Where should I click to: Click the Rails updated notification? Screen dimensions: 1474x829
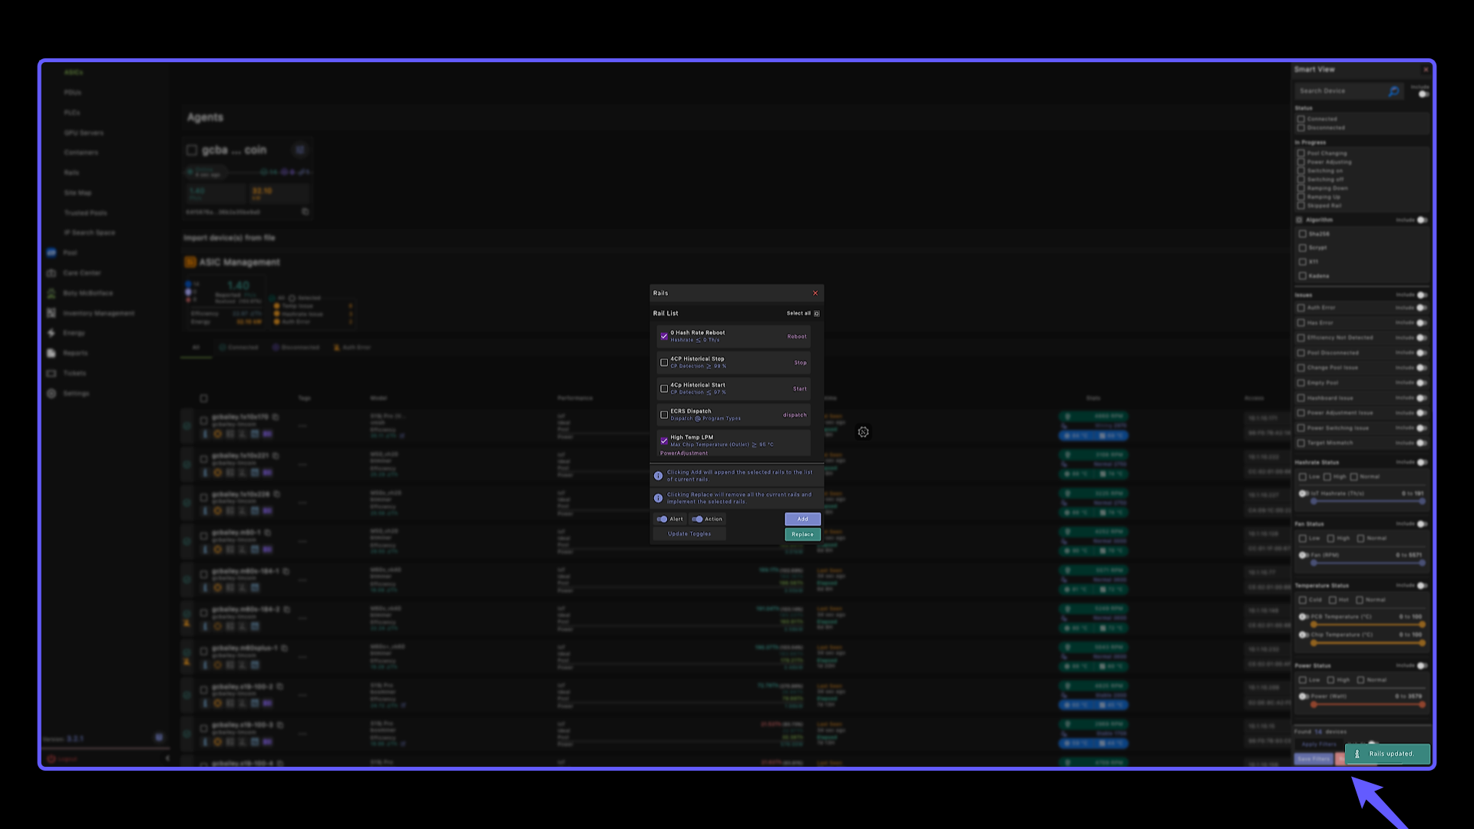[x=1387, y=754]
